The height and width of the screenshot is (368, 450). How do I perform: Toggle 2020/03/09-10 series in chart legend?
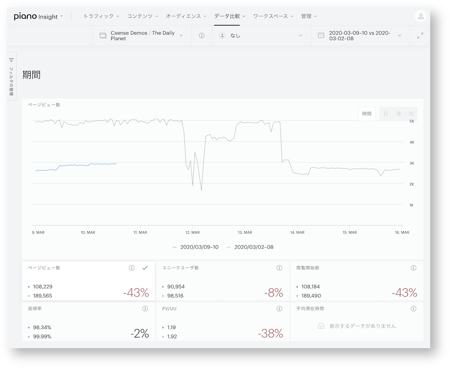pyautogui.click(x=195, y=247)
